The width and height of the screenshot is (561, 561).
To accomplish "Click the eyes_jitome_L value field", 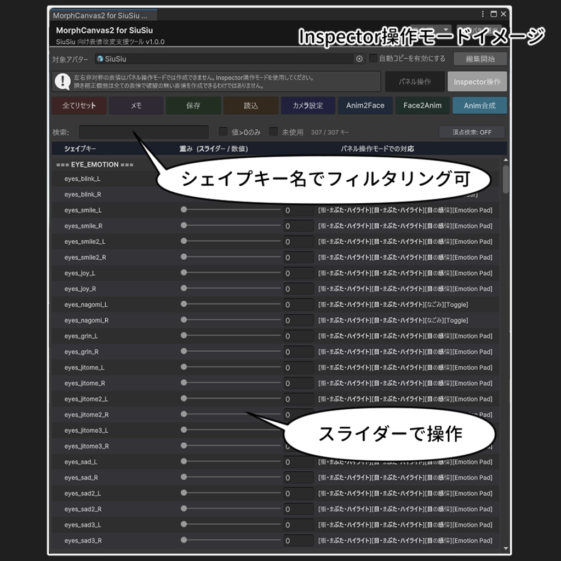I will (299, 368).
